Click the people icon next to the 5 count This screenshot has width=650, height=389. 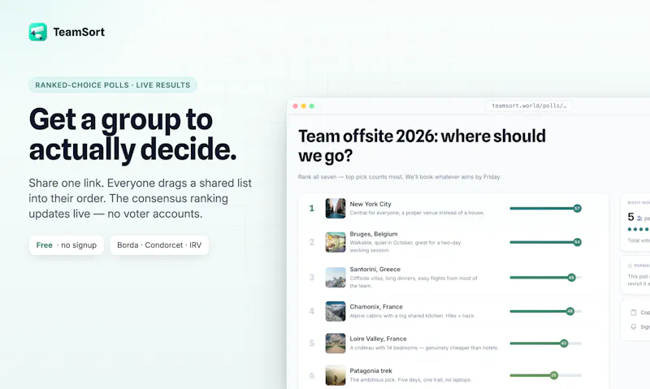639,218
